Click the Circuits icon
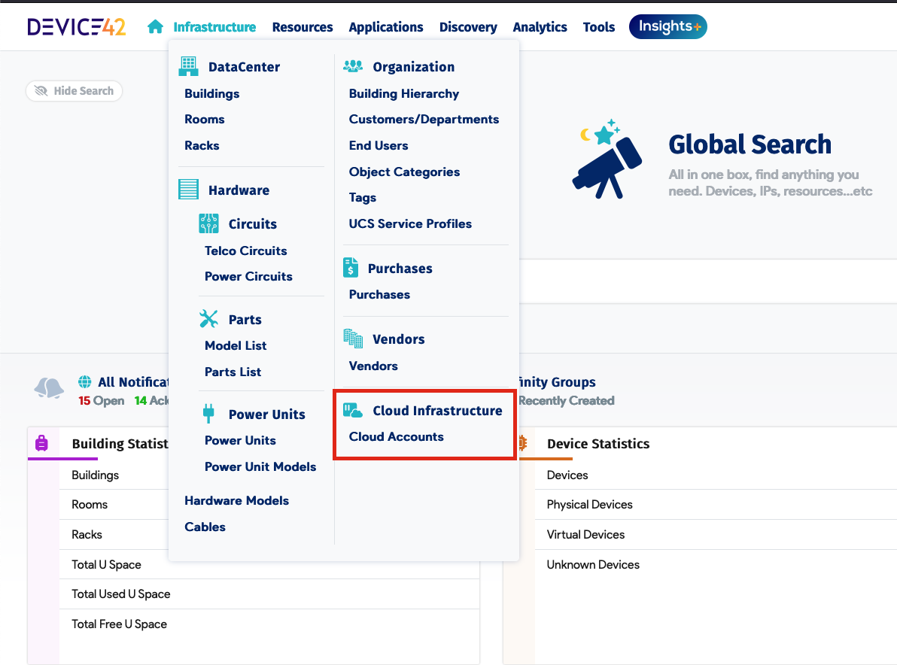Screen dimensions: 897x665 pyautogui.click(x=208, y=223)
